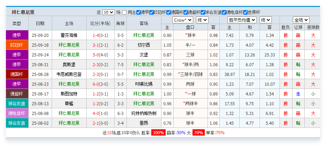Toggle the 同主 checkbox
The image size is (326, 146).
tap(124, 12)
